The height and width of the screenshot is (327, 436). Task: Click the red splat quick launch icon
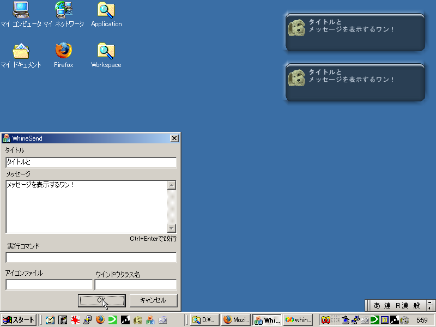coord(75,320)
